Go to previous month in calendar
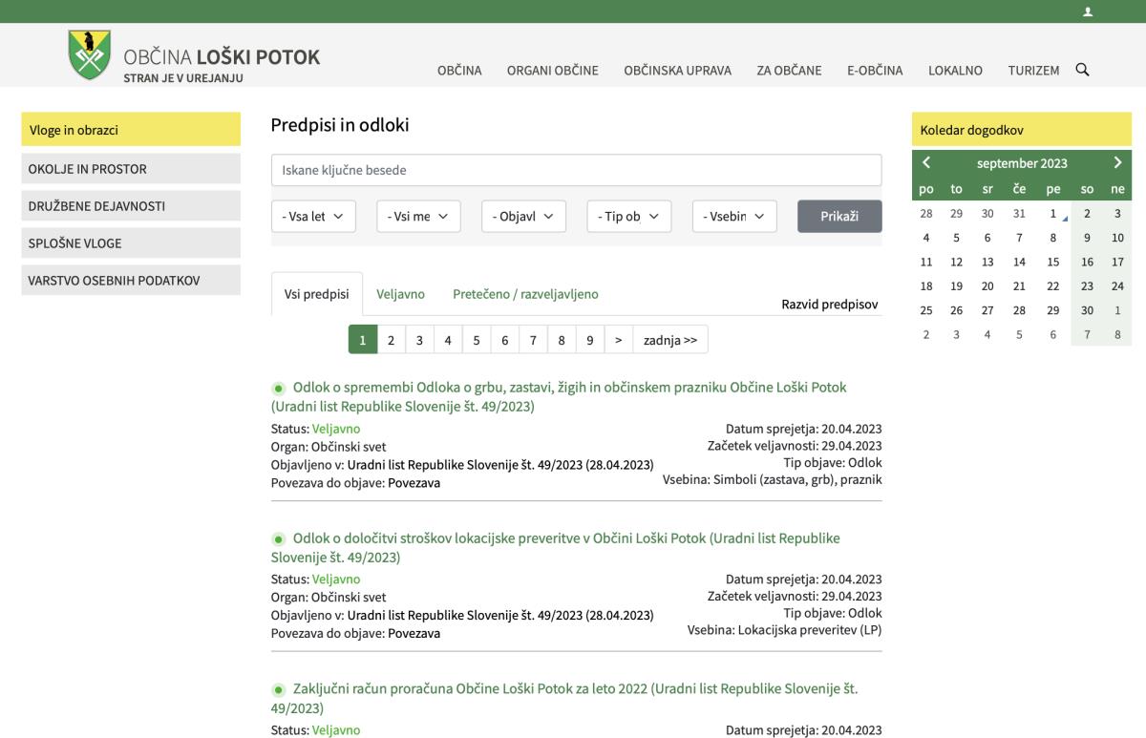1146x738 pixels. (925, 162)
